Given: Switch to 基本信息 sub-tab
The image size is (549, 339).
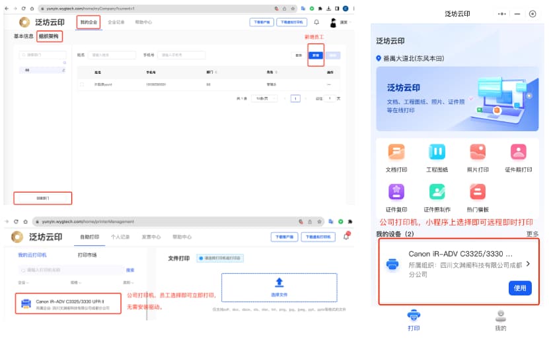Looking at the screenshot, I should [x=24, y=36].
